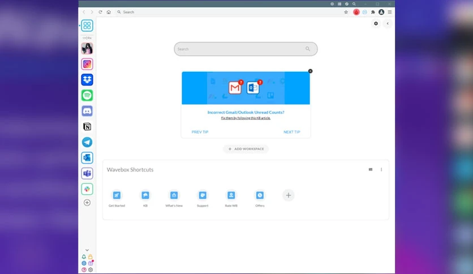This screenshot has height=274, width=473.
Task: Click the red droplet extension icon
Action: [356, 12]
